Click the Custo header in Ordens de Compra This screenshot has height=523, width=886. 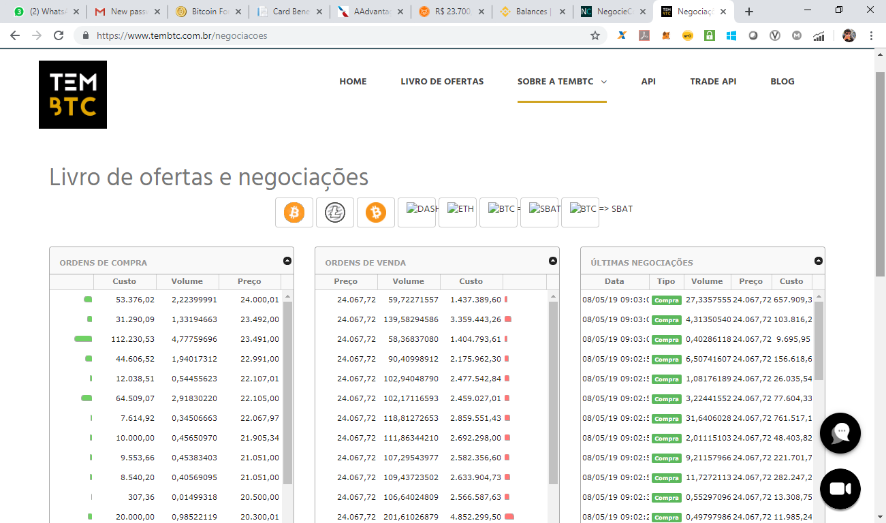(125, 281)
